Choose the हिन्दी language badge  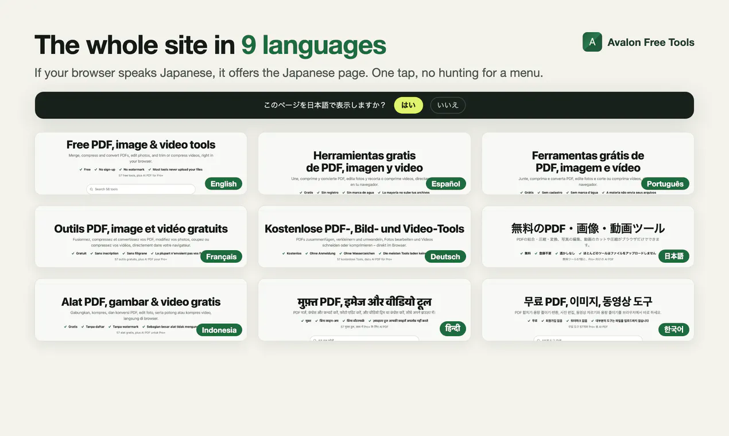(453, 329)
